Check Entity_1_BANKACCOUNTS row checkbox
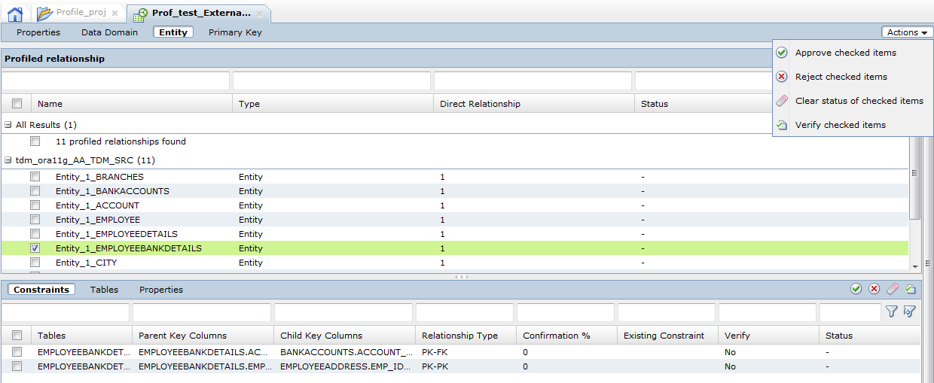 coord(35,191)
